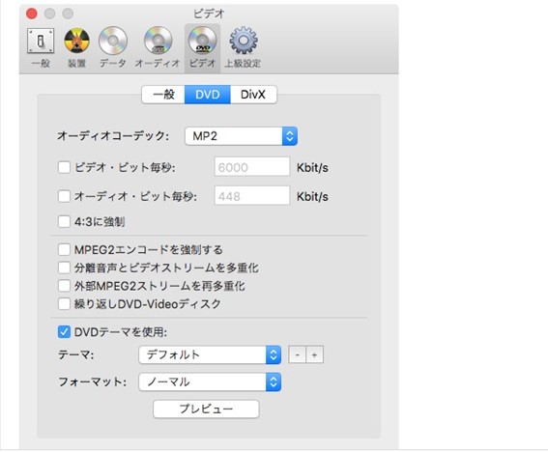The image size is (548, 452).
Task: Enable the ビデオ・ビット毎秒 checkbox
Action: coord(64,167)
